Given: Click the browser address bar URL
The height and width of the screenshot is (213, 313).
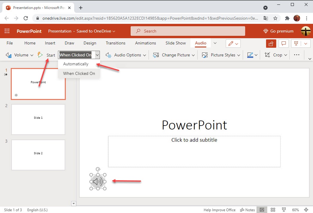Looking at the screenshot, I should click(150, 18).
